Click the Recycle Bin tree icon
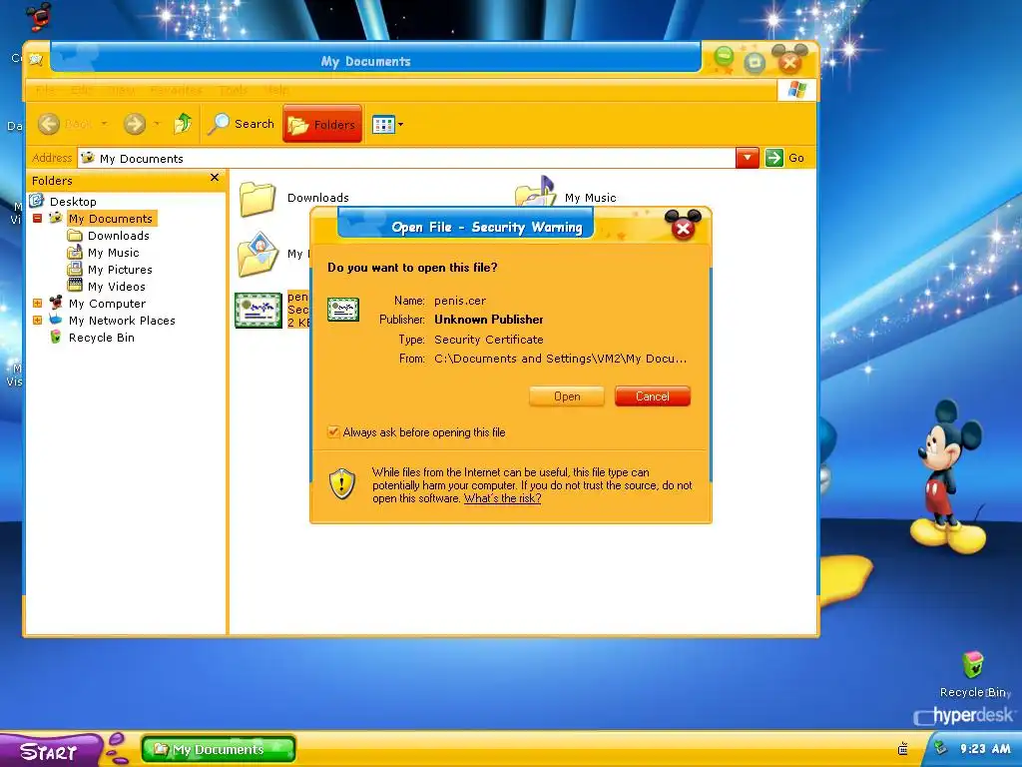 (x=56, y=338)
